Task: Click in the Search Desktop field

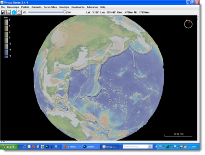Action: tap(135, 147)
